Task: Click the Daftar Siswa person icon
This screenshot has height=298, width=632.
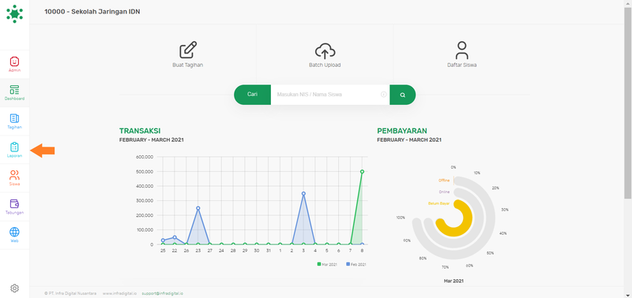Action: (x=462, y=50)
